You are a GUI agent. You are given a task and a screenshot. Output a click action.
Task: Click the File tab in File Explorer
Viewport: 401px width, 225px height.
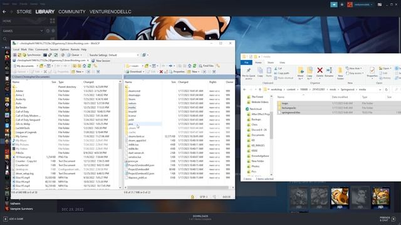(246, 62)
